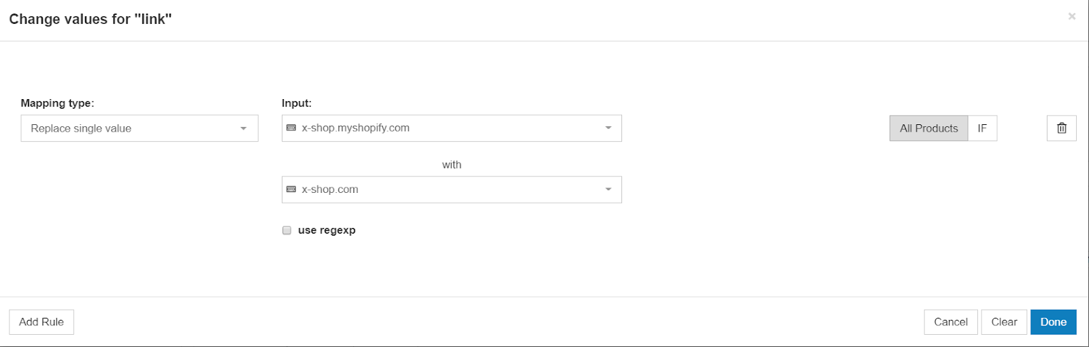The height and width of the screenshot is (347, 1089).
Task: Click the keyboard icon beside x-shop.myshopify.com
Action: (291, 128)
